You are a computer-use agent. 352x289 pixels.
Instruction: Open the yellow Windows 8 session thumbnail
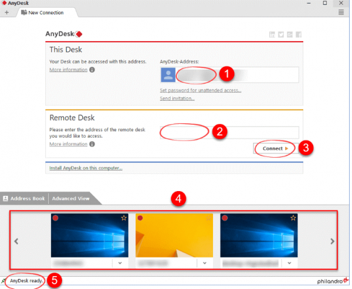[174, 236]
